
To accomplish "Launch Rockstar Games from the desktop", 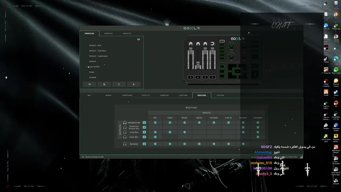I will (336, 138).
